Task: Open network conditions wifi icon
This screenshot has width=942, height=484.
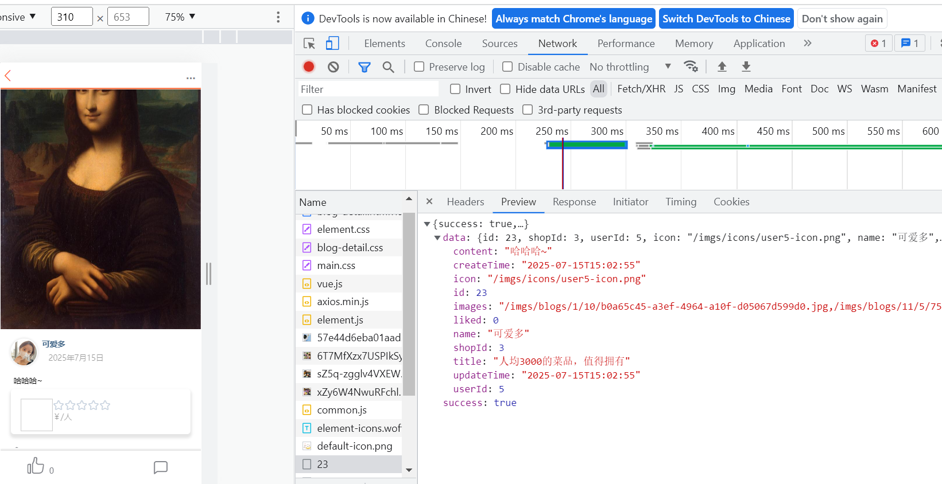Action: coord(691,67)
